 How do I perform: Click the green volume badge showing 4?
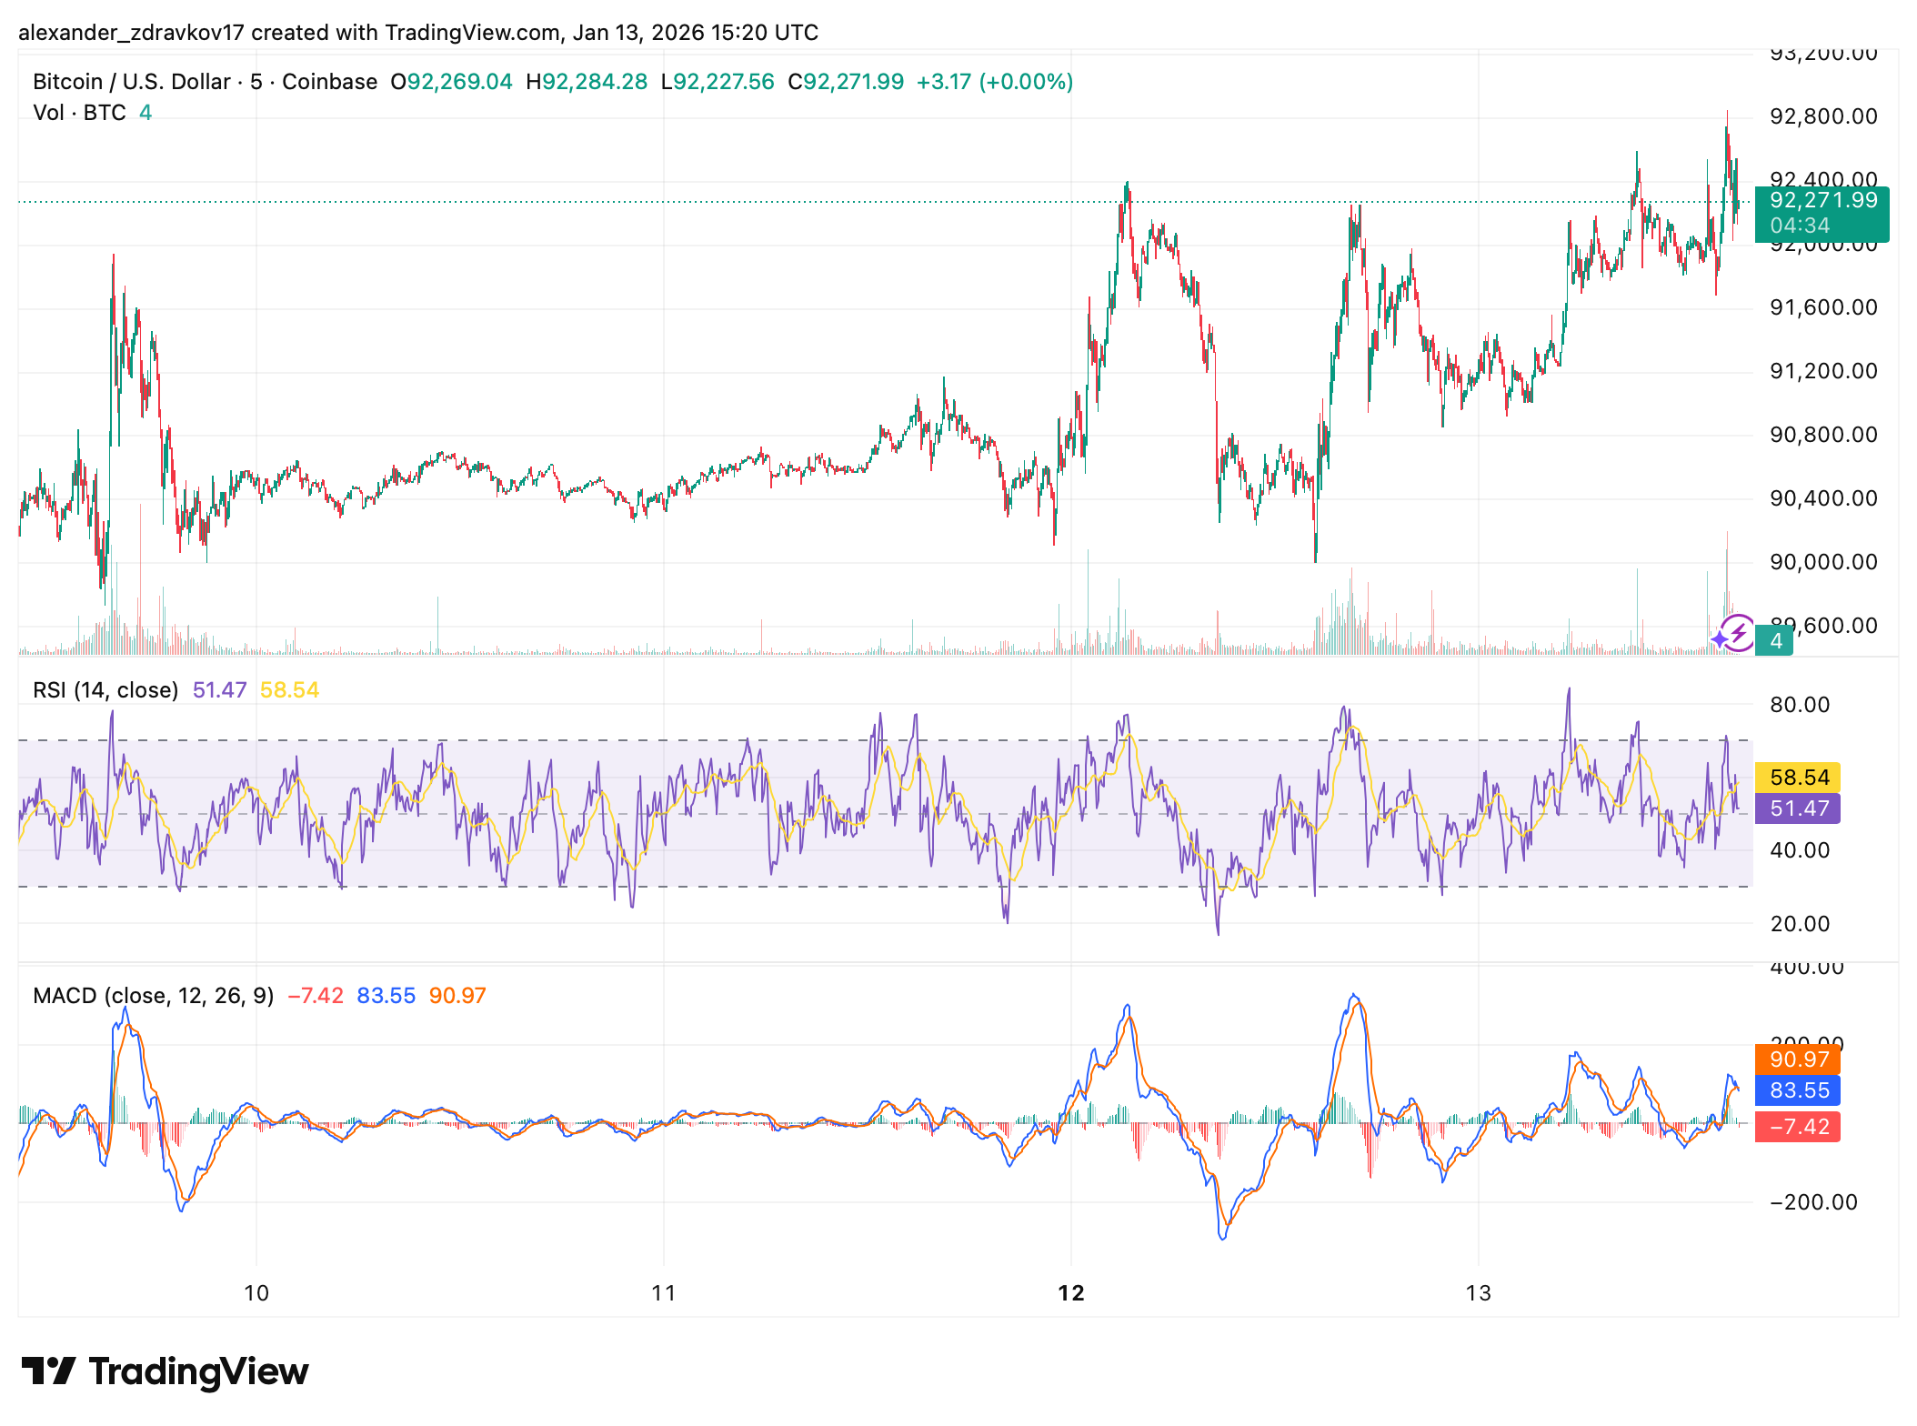coord(1774,640)
